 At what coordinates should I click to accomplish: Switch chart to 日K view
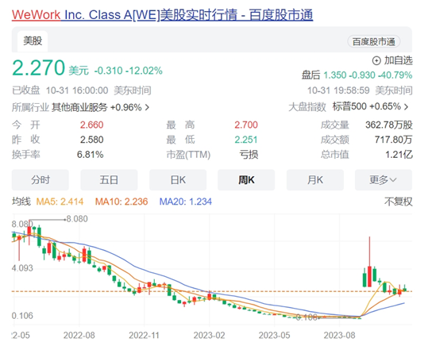178,180
